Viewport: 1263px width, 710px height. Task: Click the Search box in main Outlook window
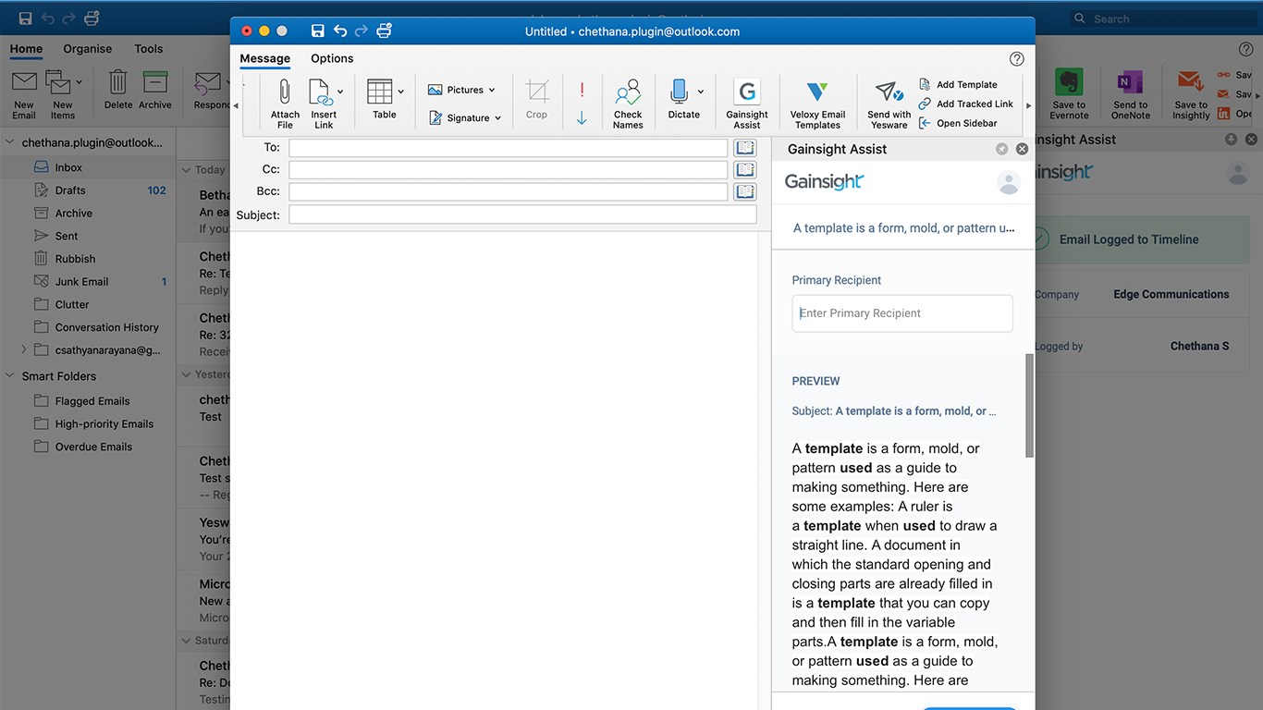(x=1163, y=18)
